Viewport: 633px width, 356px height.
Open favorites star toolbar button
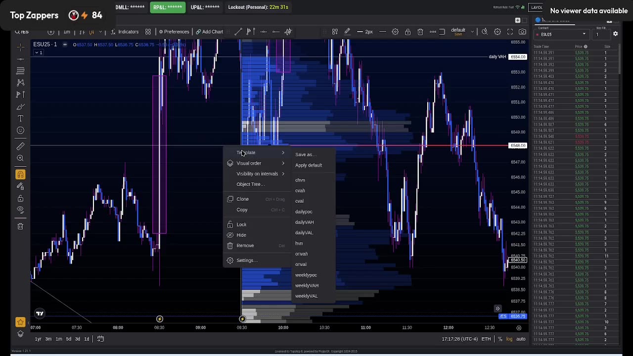tap(20, 322)
